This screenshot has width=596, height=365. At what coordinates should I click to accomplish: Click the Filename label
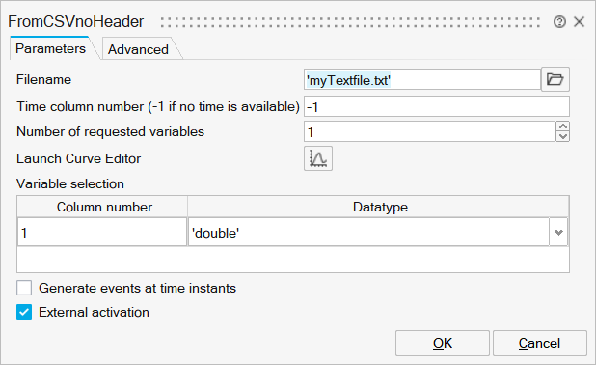click(x=43, y=79)
